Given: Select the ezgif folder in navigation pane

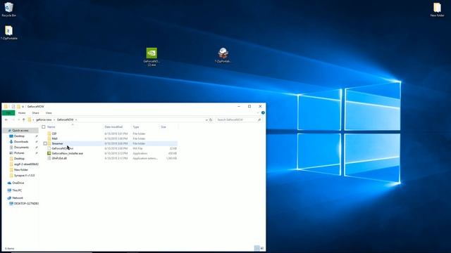Looking at the screenshot, I should tap(26, 164).
